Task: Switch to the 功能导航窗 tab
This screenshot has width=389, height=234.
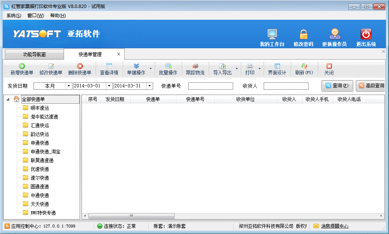Action: tap(35, 54)
